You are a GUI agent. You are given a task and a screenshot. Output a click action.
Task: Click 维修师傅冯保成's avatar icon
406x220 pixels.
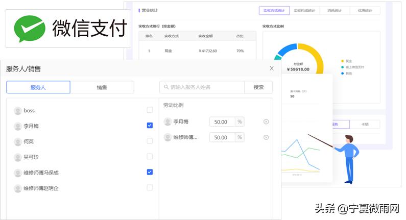click(x=17, y=173)
